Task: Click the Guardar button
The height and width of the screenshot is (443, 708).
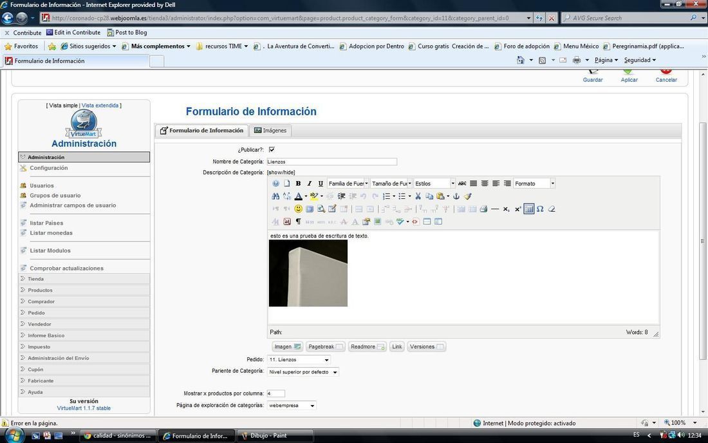Action: click(x=592, y=77)
